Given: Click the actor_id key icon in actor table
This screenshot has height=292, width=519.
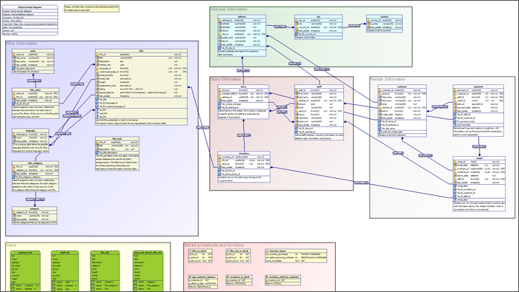Looking at the screenshot, I should click(x=14, y=55).
